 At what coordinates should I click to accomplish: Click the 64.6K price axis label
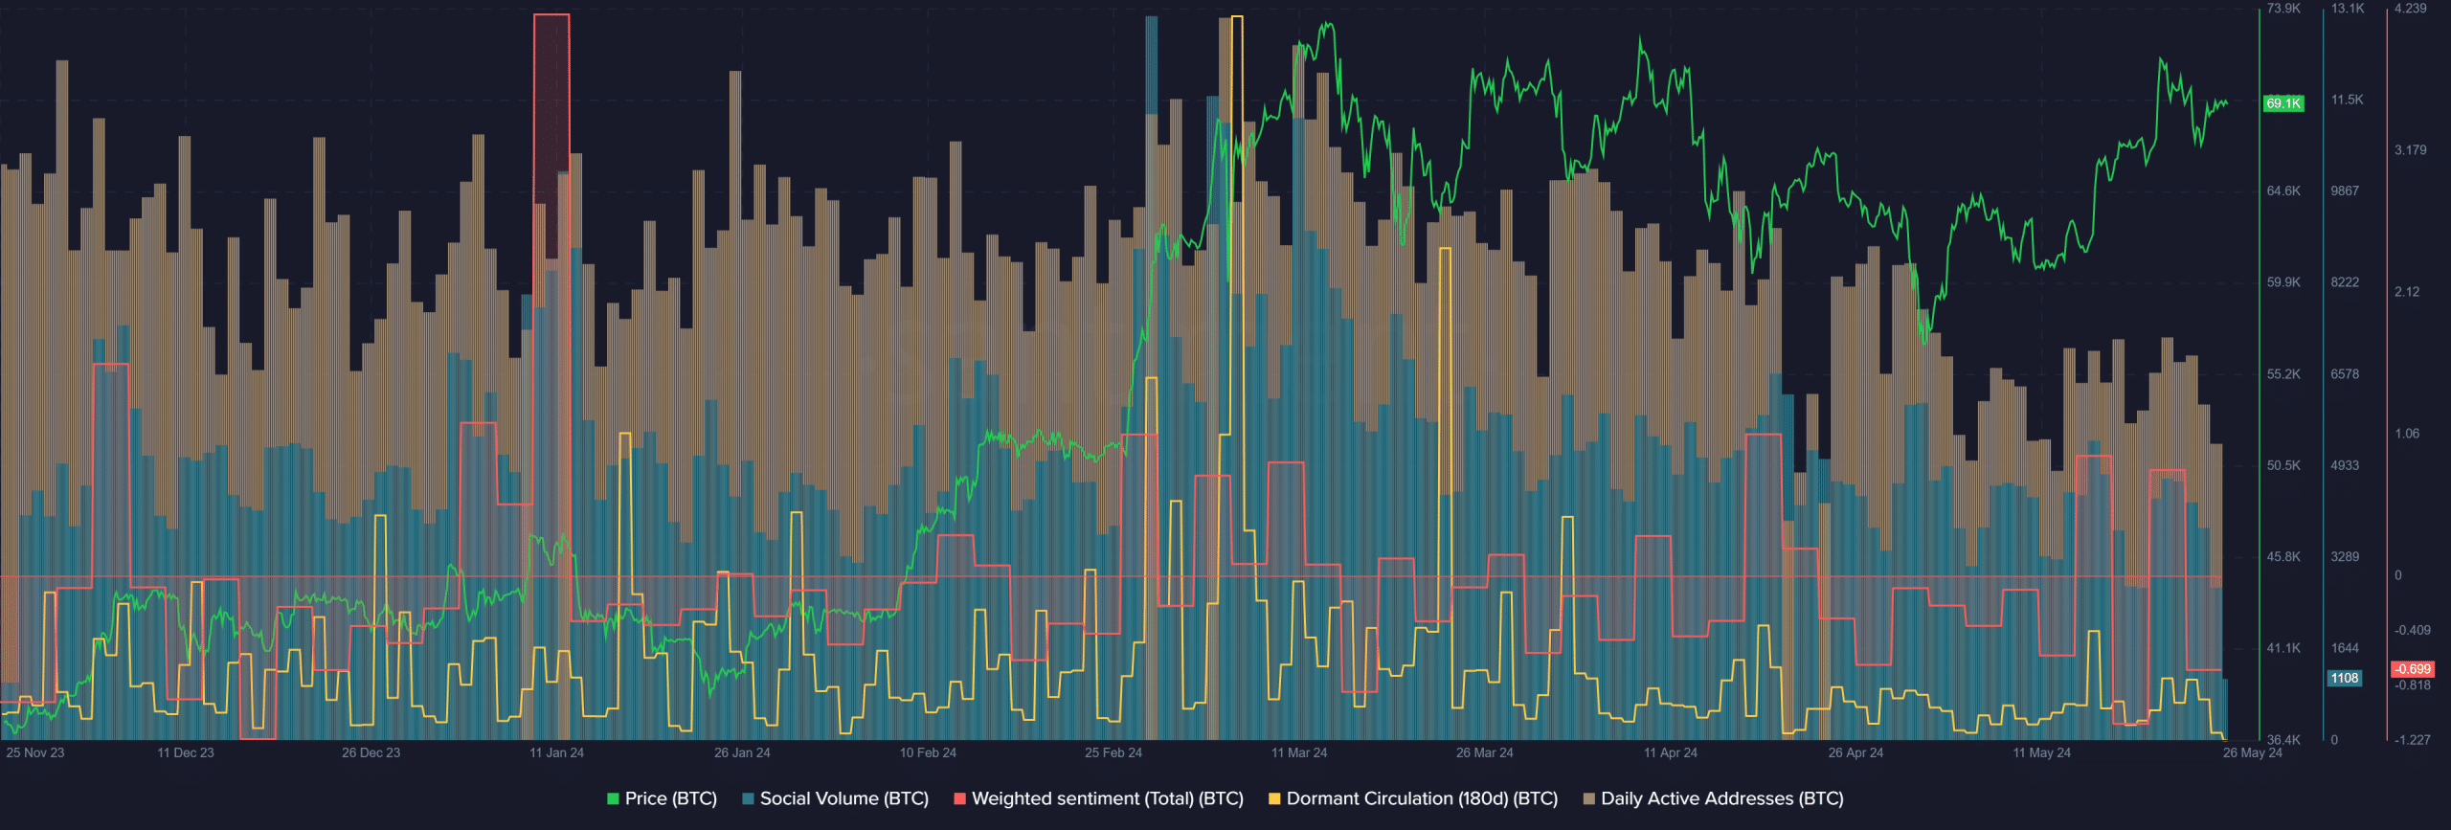click(2283, 191)
